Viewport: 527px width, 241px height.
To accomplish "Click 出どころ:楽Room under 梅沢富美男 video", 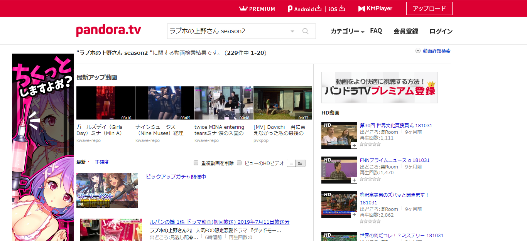I will pyautogui.click(x=379, y=209).
